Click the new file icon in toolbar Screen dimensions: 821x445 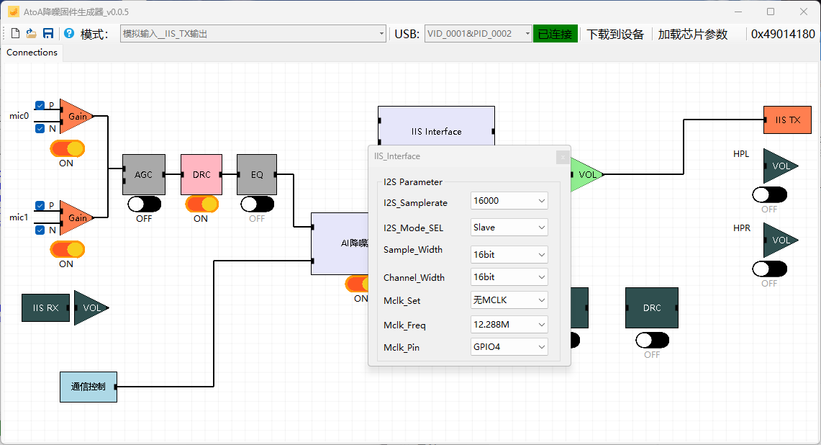15,34
